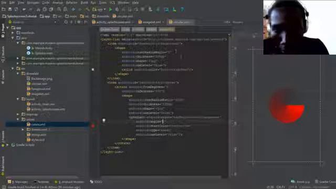Image resolution: width=336 pixels, height=189 pixels.
Task: Collapse the drawable folder
Action: (x=18, y=73)
